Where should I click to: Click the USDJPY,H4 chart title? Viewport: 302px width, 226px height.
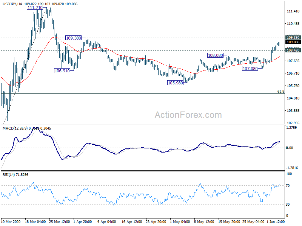12,4
